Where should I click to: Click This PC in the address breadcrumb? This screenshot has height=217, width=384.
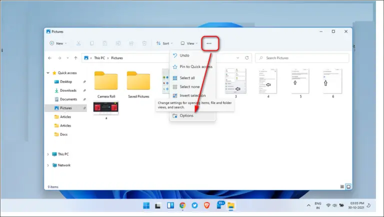99,58
